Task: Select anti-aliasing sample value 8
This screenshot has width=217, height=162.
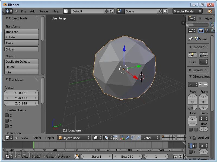Action: [x=191, y=146]
